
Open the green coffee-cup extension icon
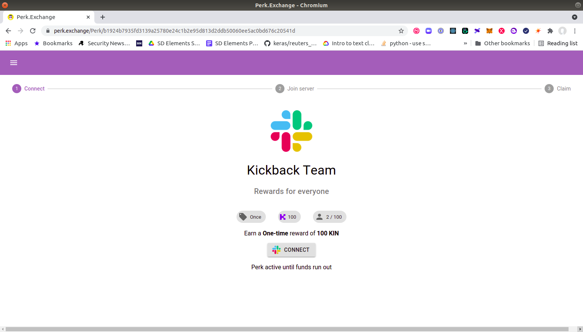pyautogui.click(x=465, y=31)
